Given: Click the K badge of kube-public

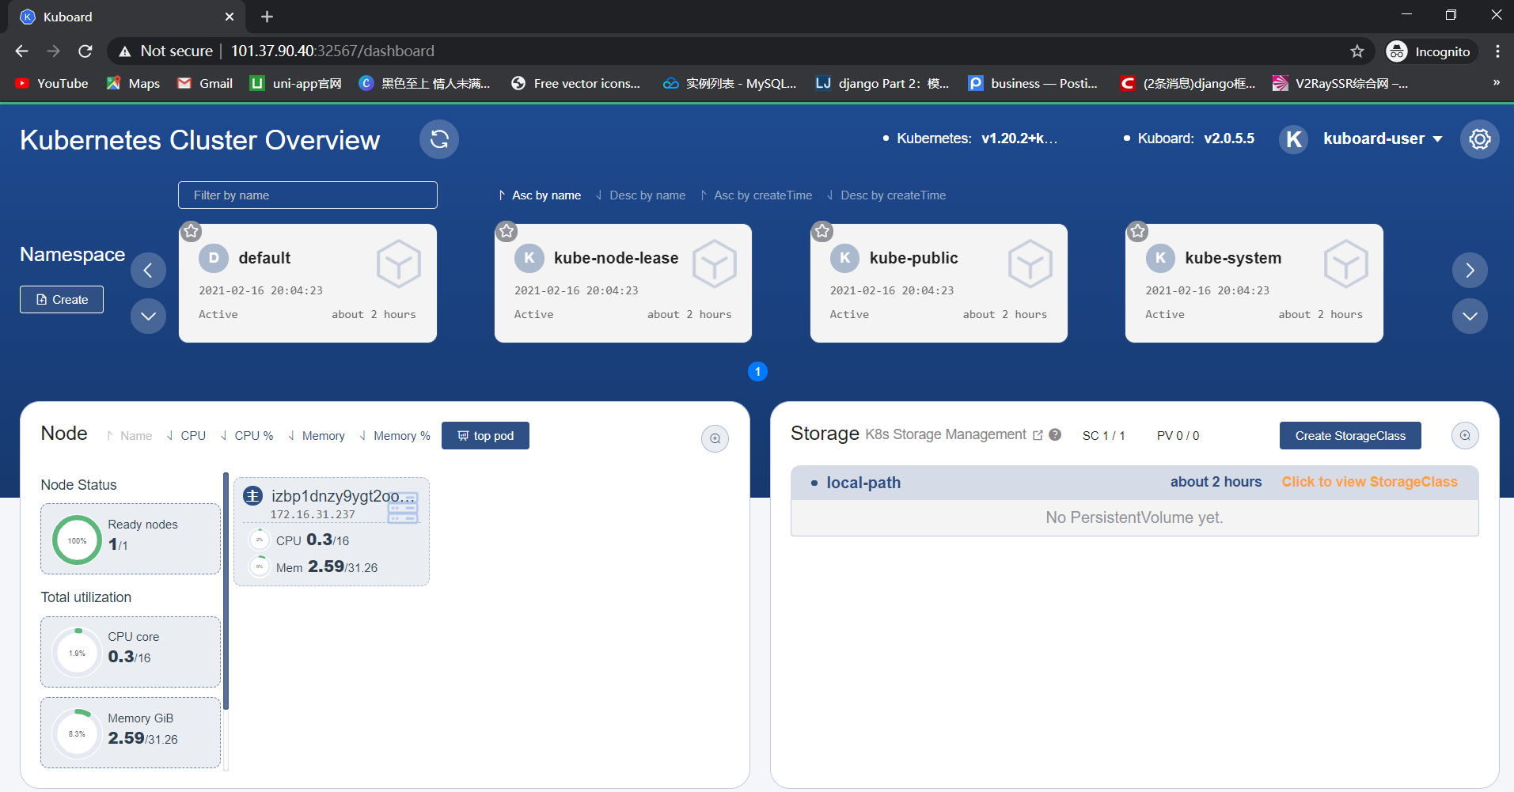Looking at the screenshot, I should (844, 258).
